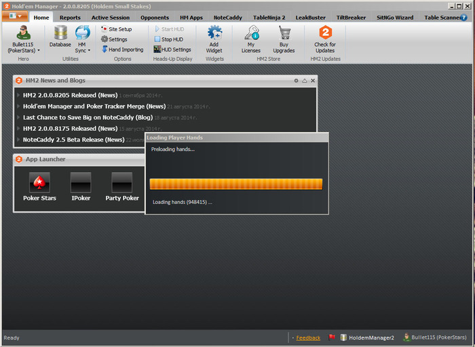Open HUD Settings

point(172,49)
